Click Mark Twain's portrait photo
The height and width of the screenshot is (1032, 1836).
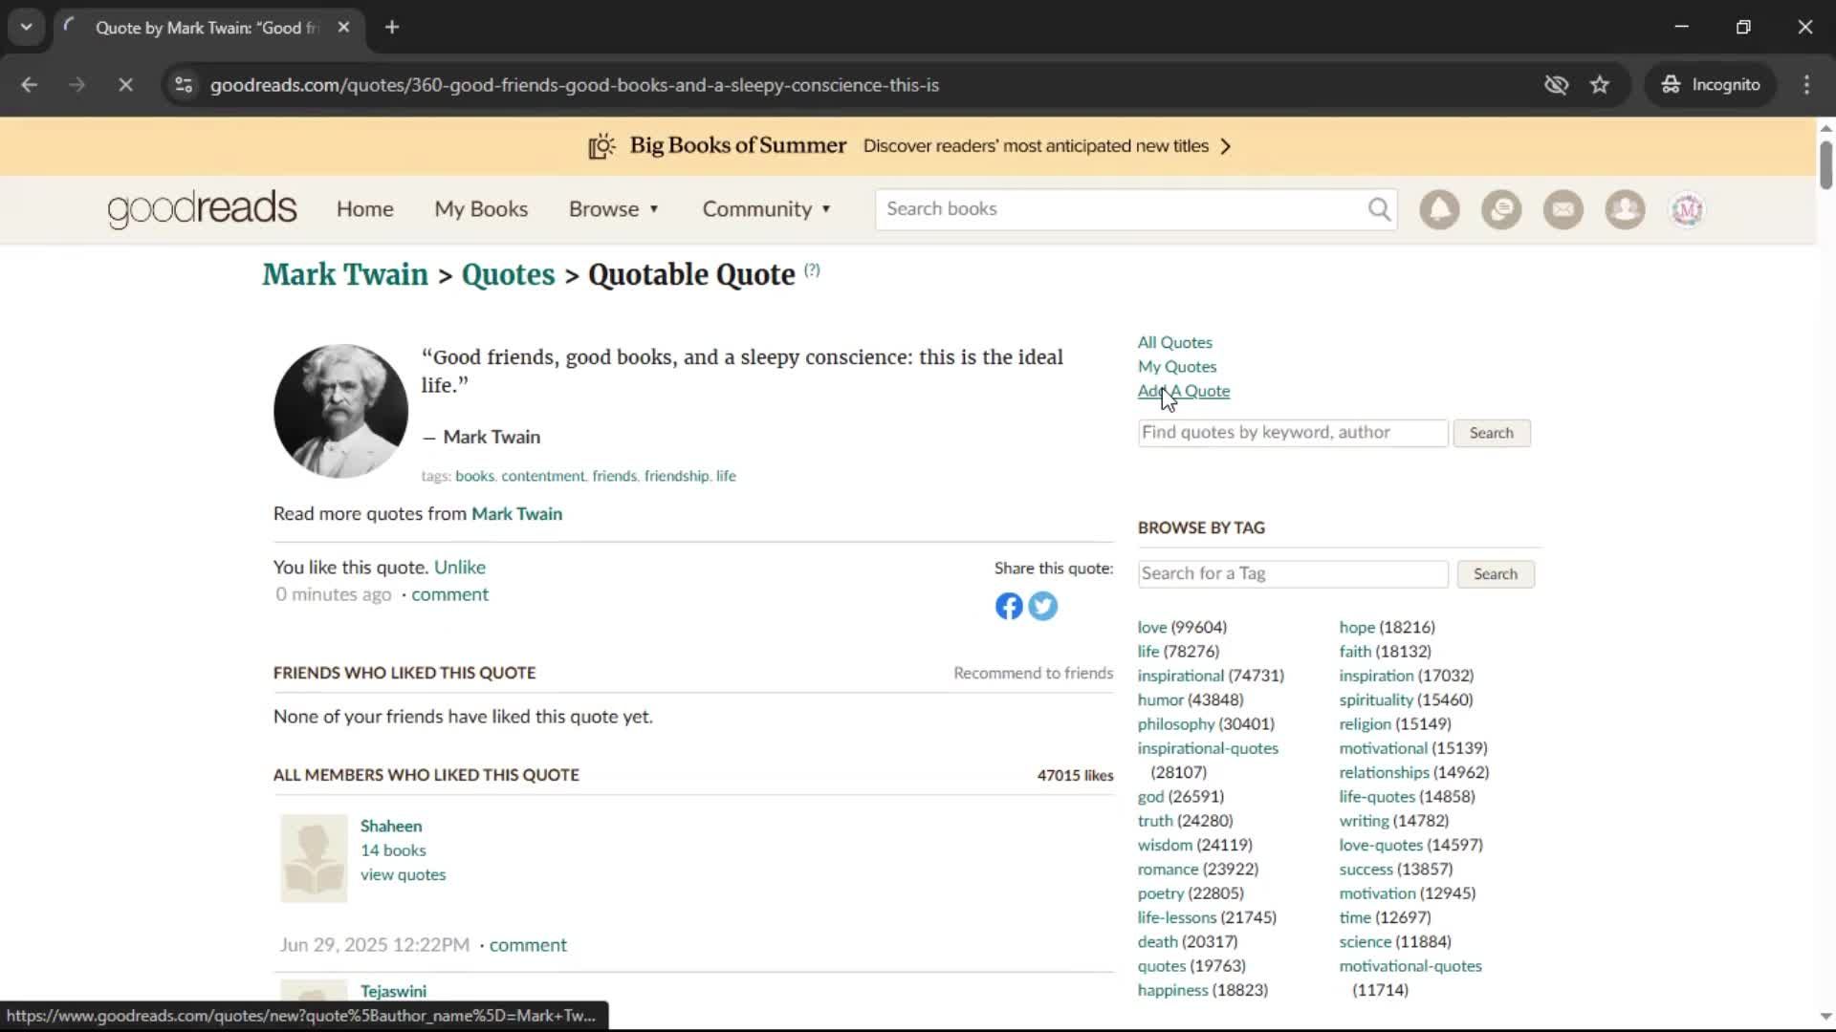pos(340,411)
